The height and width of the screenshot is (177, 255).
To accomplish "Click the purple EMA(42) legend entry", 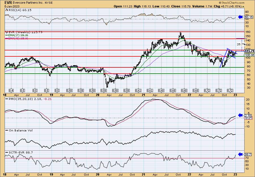I will click(17, 38).
